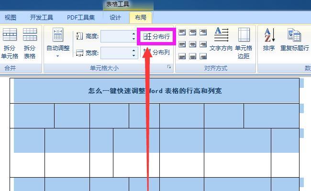Select the Layout (布局) tab
The height and width of the screenshot is (191, 311).
[141, 17]
